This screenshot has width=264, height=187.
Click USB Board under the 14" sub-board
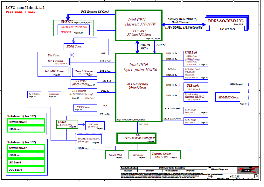tap(26, 129)
